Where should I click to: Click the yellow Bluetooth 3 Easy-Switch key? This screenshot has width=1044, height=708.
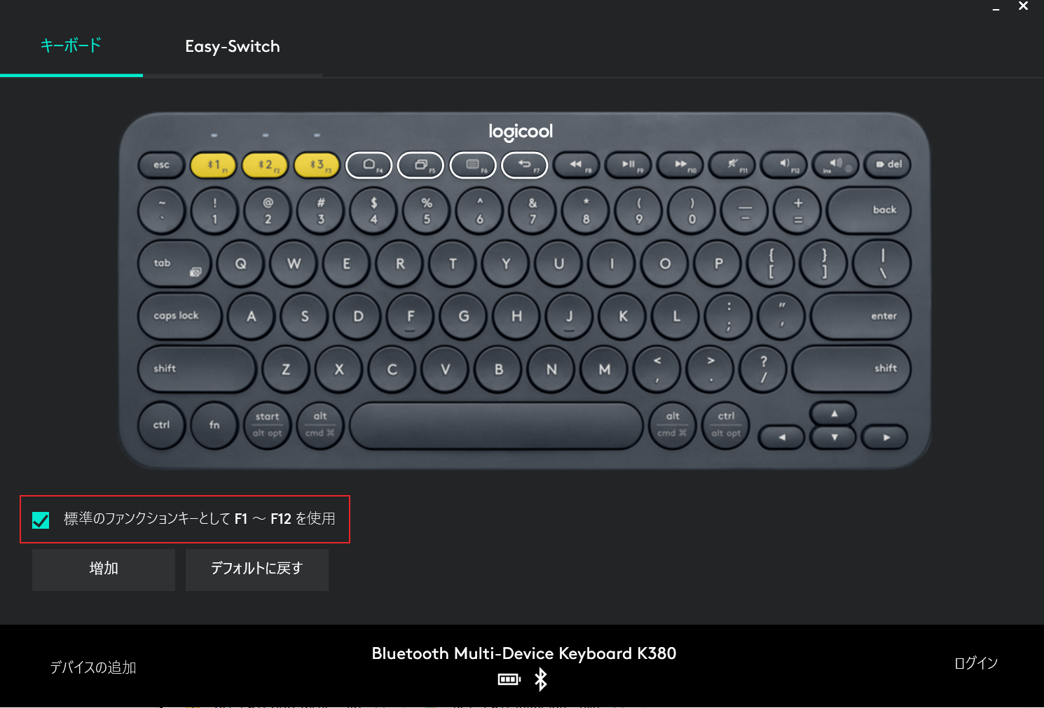[317, 165]
